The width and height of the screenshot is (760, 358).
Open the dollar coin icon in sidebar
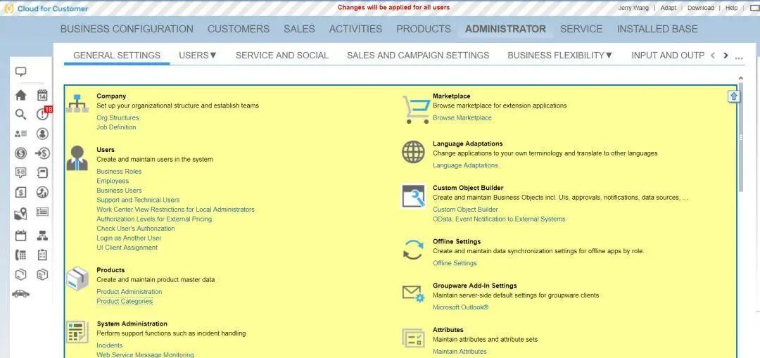click(x=20, y=153)
